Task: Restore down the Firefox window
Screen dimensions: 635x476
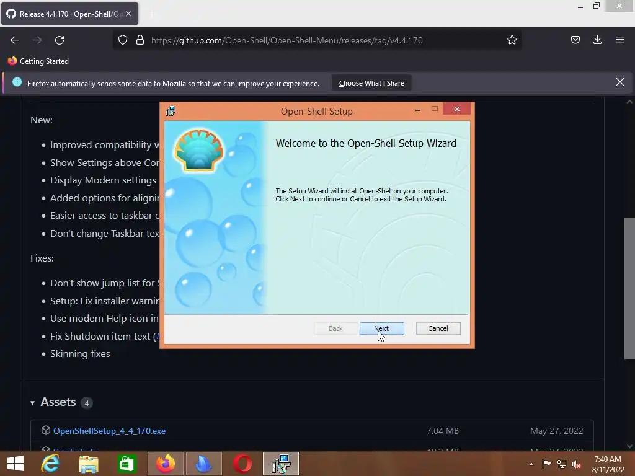Action: (x=596, y=6)
